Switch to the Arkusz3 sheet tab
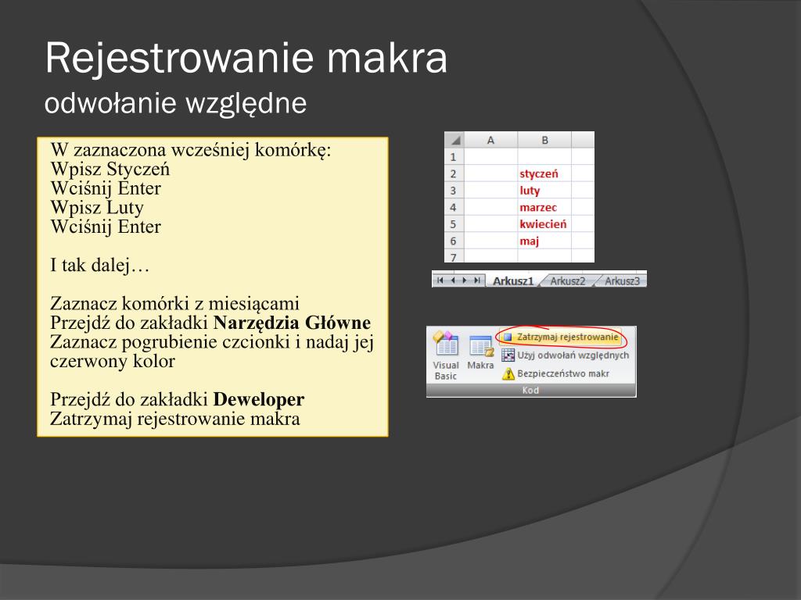The width and height of the screenshot is (801, 600). [622, 280]
